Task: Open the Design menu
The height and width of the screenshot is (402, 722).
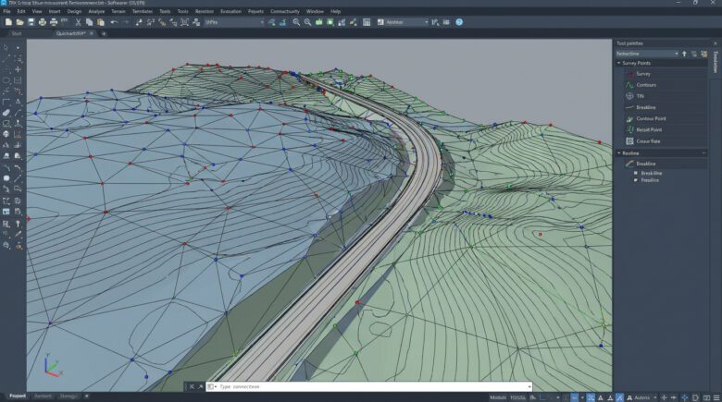Action: [x=74, y=11]
